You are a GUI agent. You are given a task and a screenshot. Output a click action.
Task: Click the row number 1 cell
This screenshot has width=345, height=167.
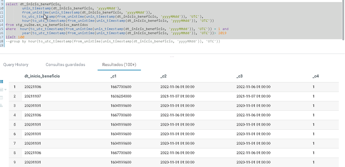click(x=15, y=87)
